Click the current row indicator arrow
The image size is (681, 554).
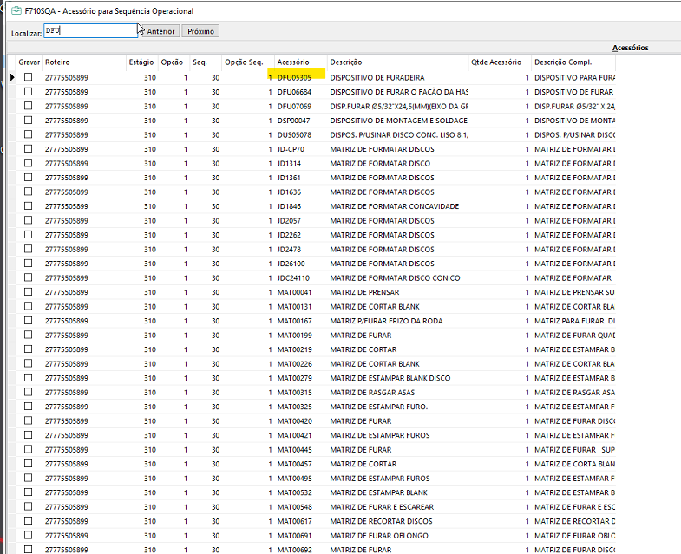11,77
